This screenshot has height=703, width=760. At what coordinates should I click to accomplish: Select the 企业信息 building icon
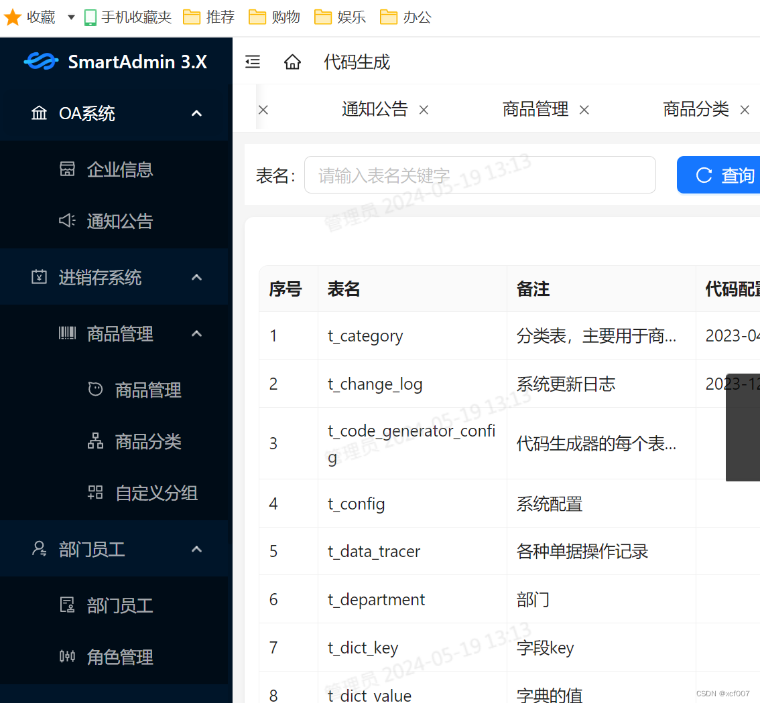coord(68,169)
